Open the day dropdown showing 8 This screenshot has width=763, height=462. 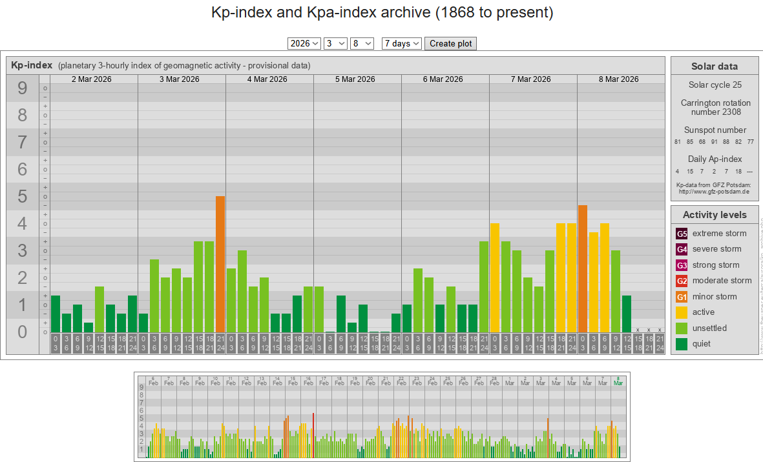tap(362, 43)
